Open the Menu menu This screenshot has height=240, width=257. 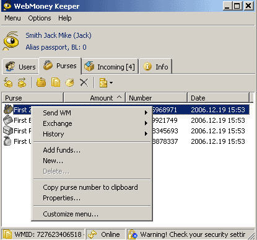(x=12, y=18)
